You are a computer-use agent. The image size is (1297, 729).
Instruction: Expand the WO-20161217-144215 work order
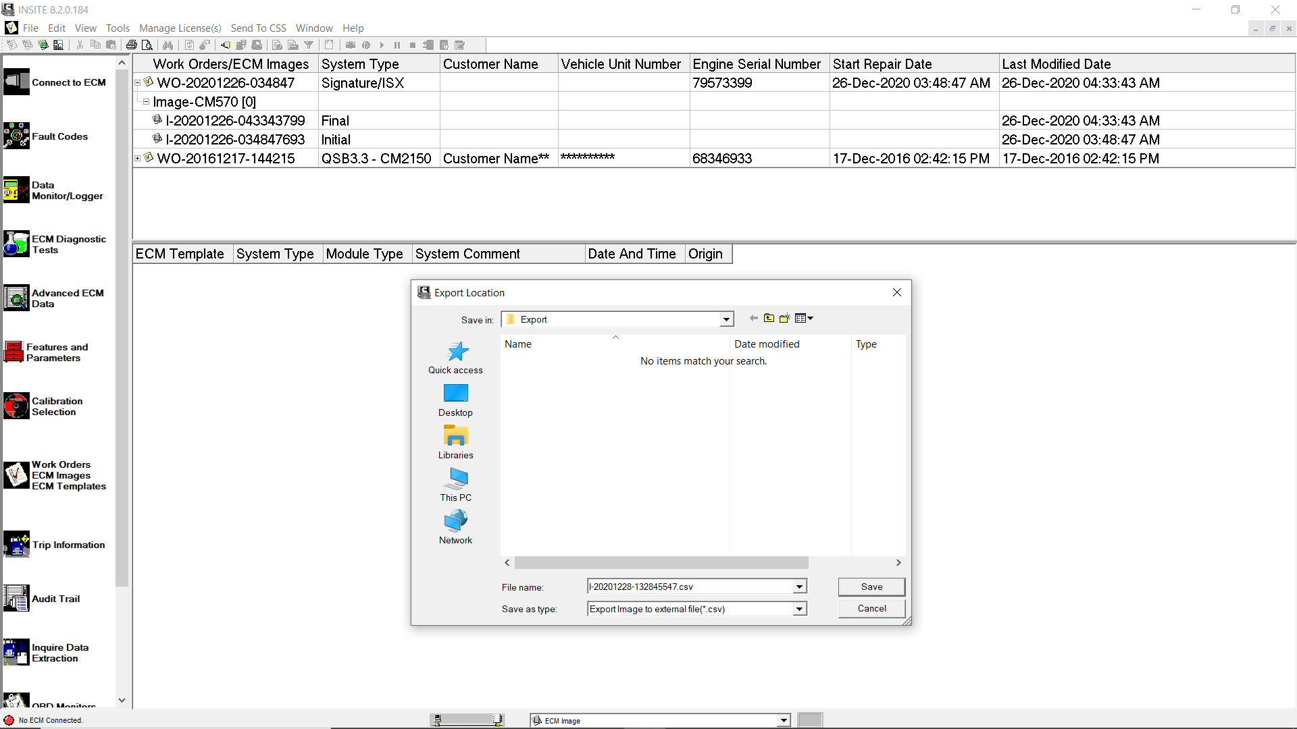pos(137,158)
